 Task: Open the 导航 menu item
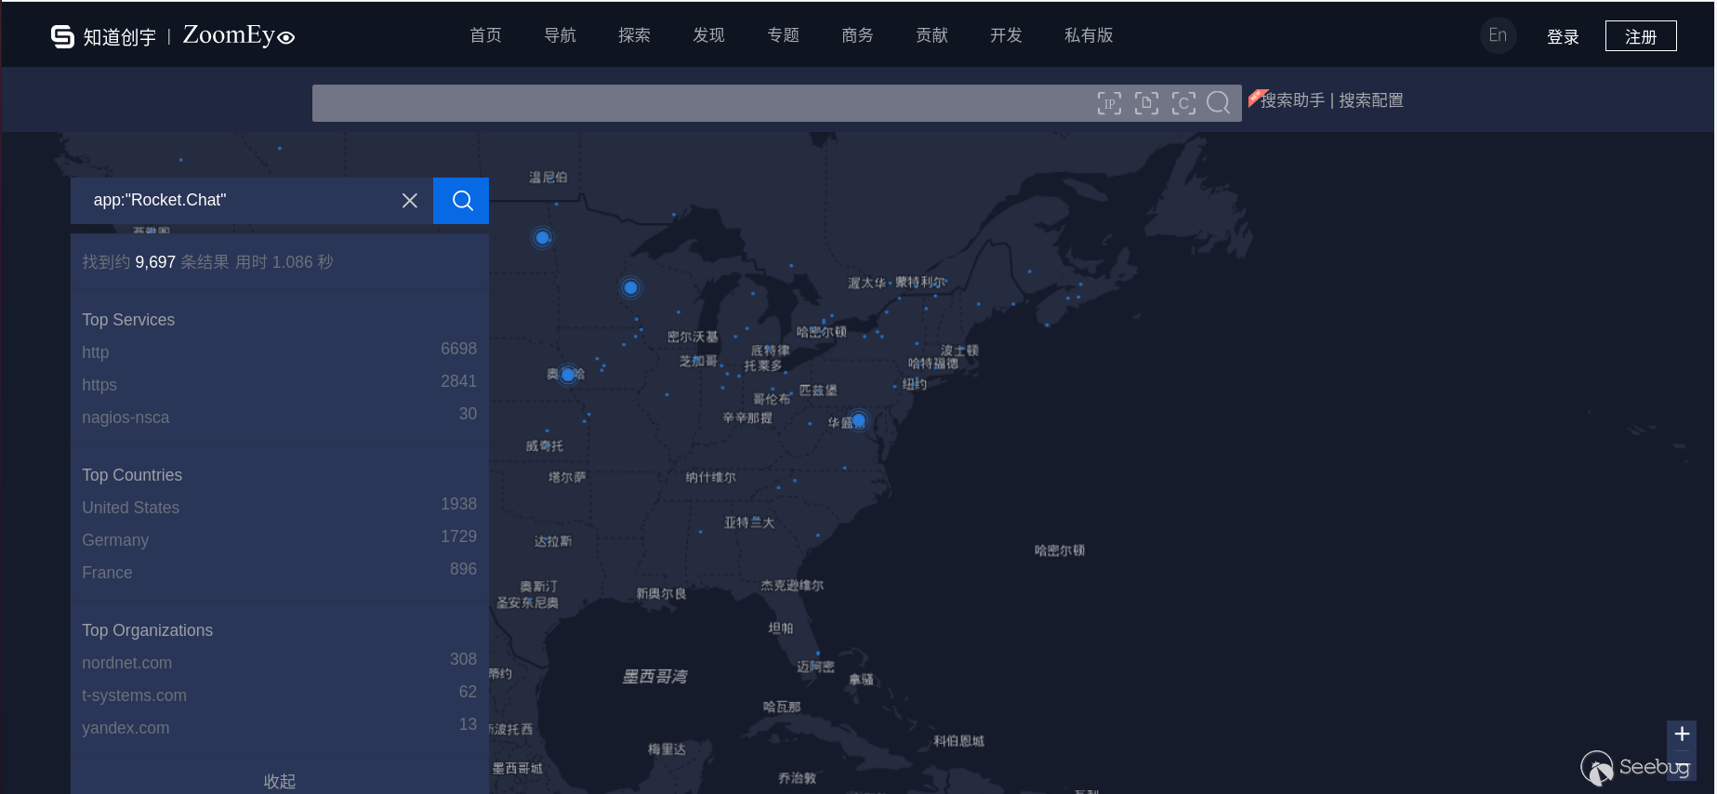(560, 35)
